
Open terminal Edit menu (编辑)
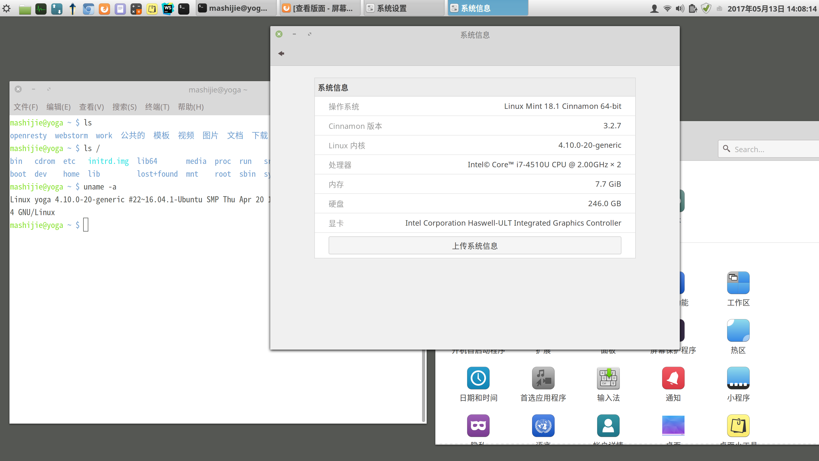pos(59,107)
